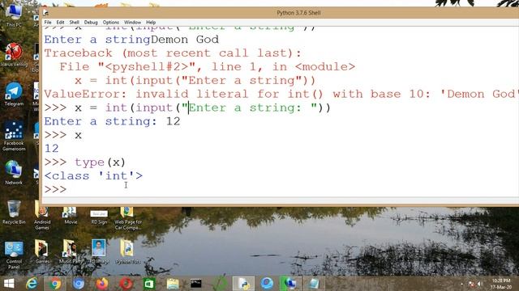Image resolution: width=519 pixels, height=291 pixels.
Task: Open Network desktop icon
Action: click(14, 172)
